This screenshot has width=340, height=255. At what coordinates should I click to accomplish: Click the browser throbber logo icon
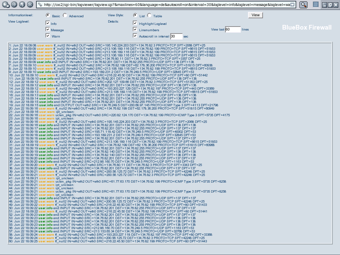(316, 5)
